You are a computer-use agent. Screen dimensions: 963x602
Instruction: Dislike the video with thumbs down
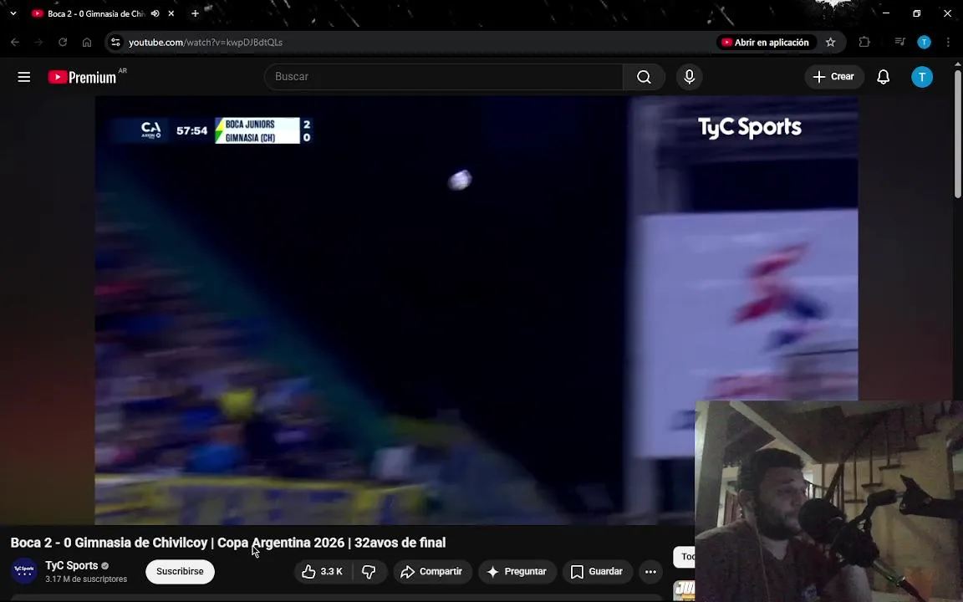tap(369, 571)
